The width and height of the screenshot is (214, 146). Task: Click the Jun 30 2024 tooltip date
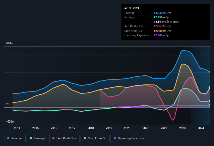pos(131,8)
